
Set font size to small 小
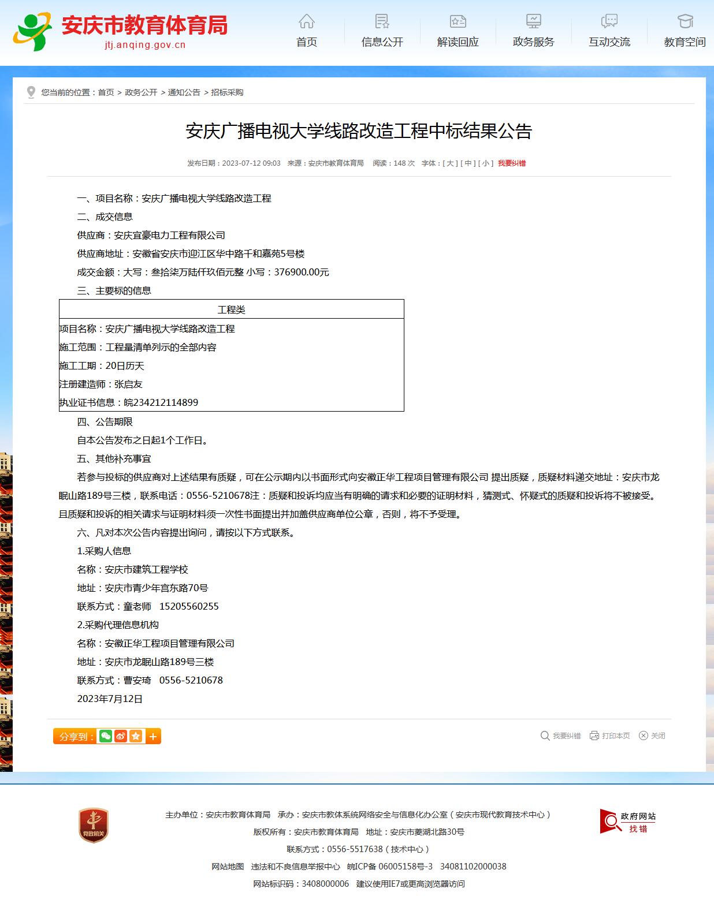coord(486,163)
